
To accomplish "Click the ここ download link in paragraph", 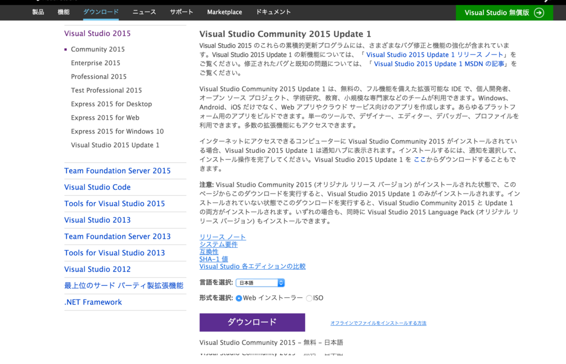I will tap(420, 159).
